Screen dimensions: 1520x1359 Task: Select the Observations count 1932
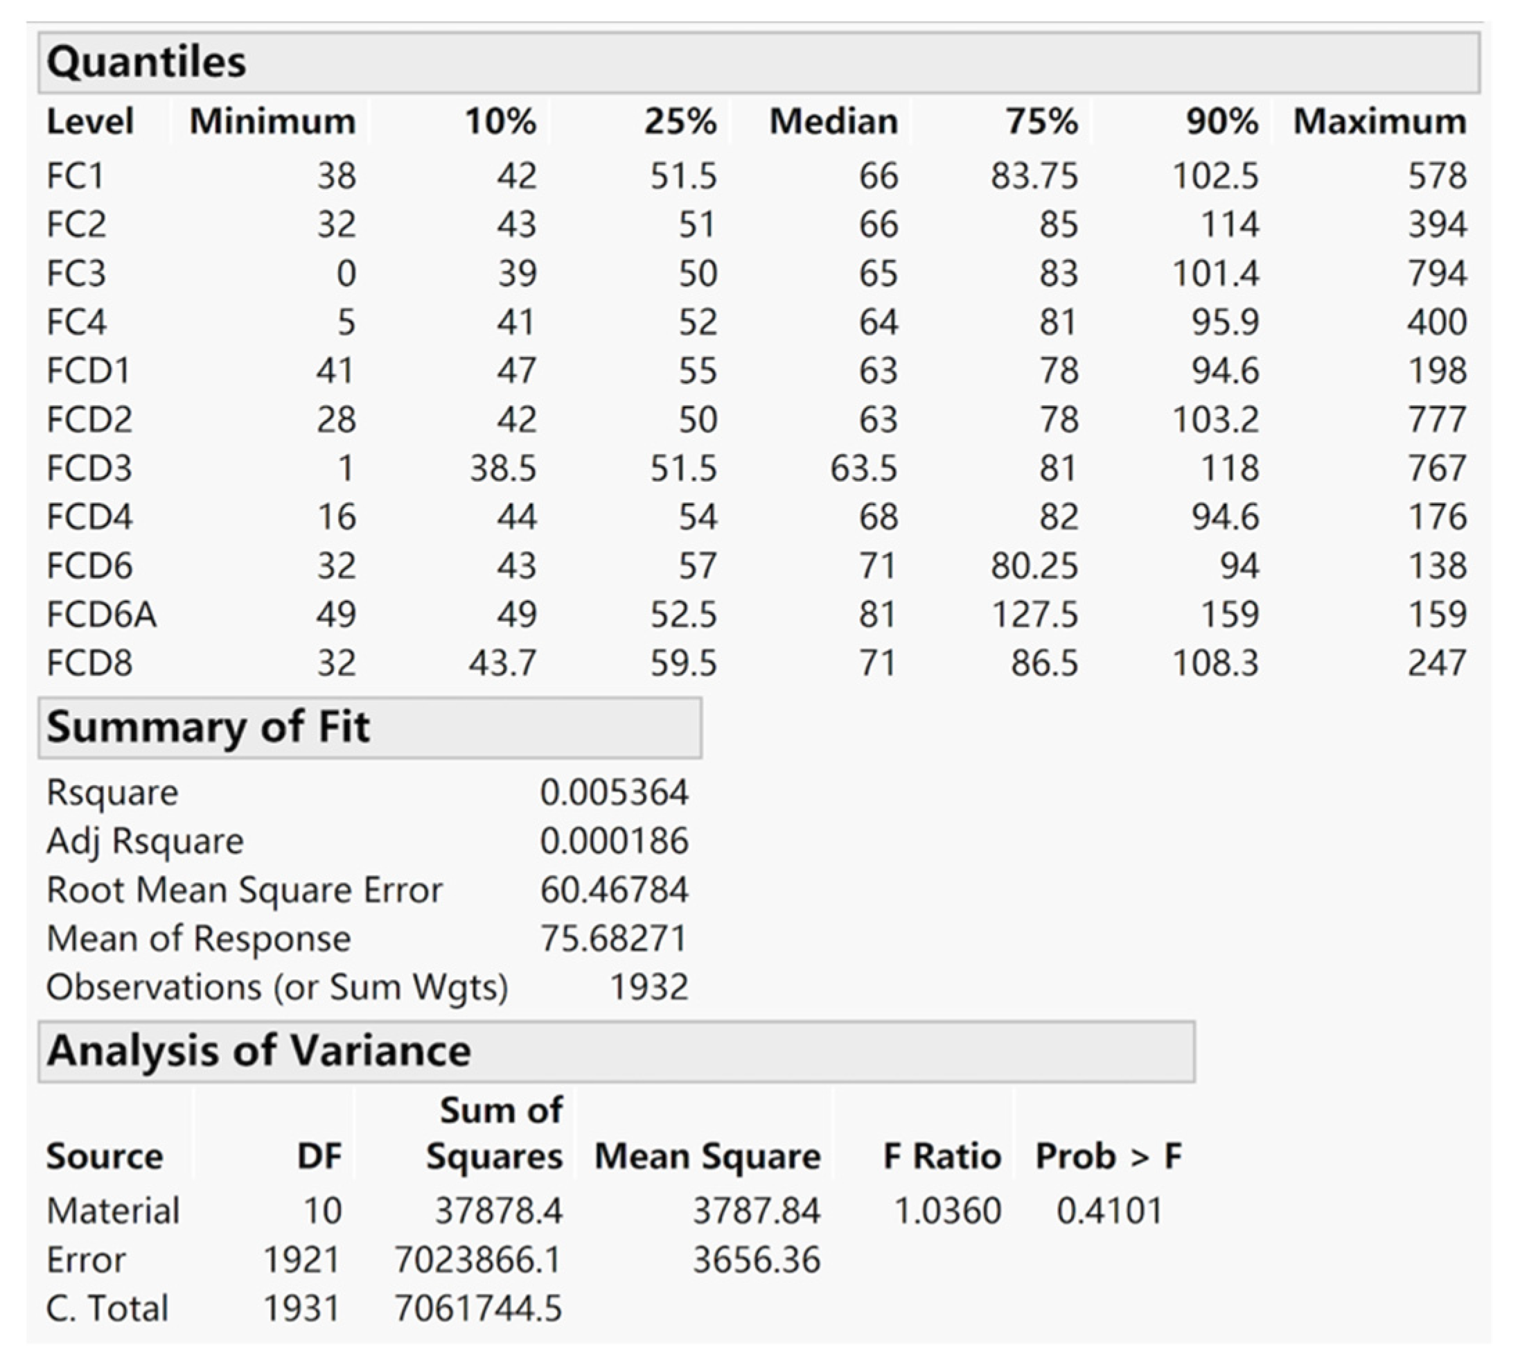(x=648, y=988)
